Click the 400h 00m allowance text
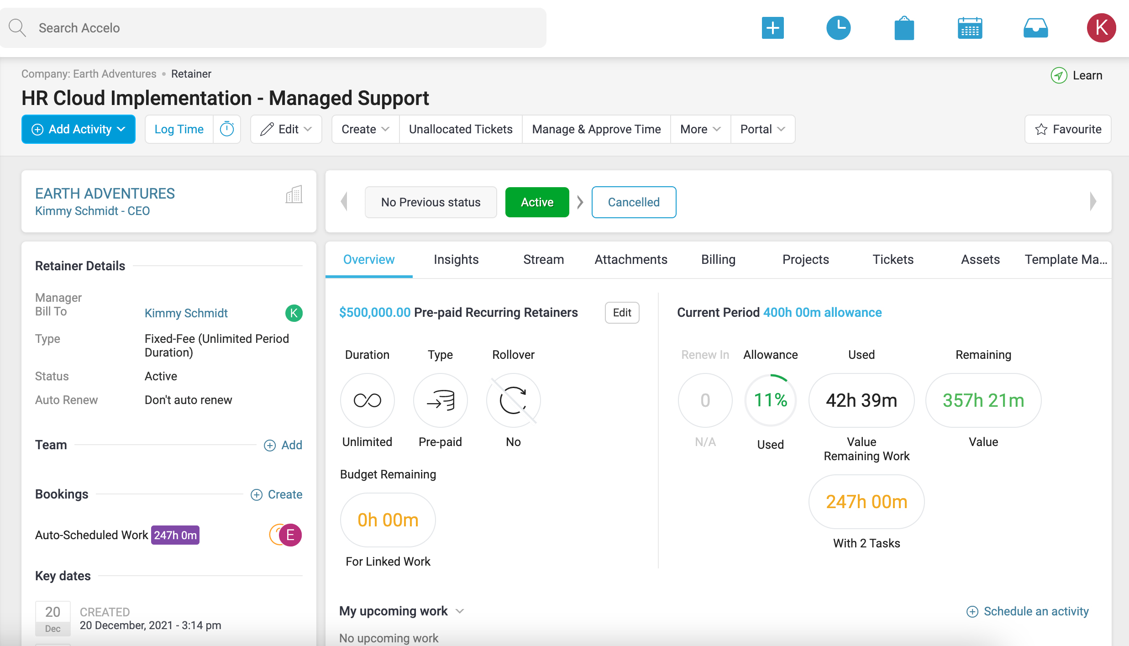This screenshot has width=1129, height=646. tap(822, 313)
